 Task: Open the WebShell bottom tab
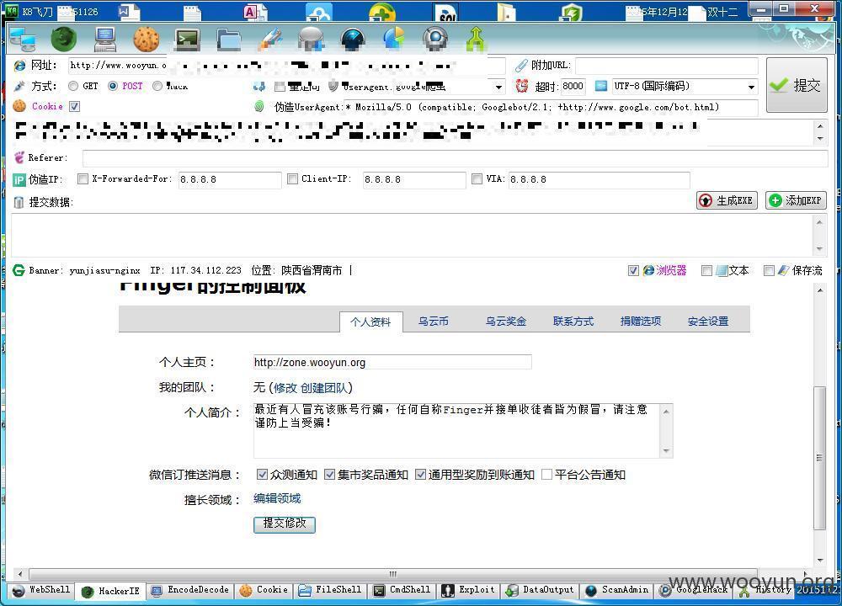[40, 591]
